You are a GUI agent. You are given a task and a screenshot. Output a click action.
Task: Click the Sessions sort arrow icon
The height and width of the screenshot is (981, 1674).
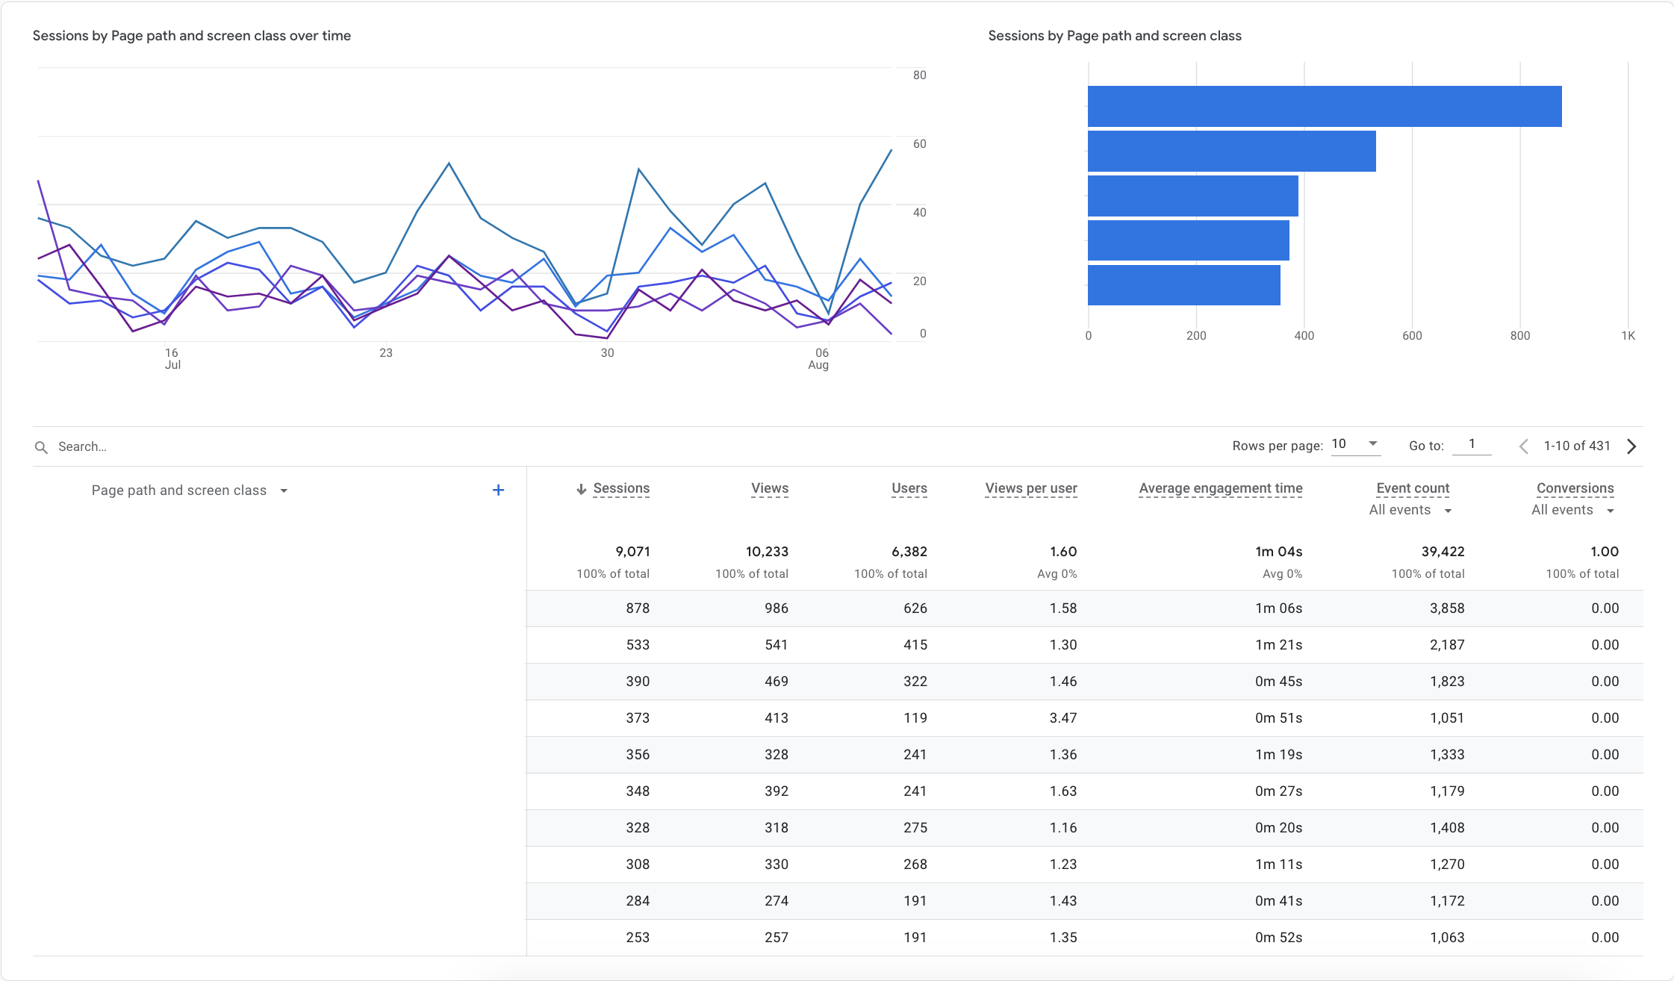point(581,489)
